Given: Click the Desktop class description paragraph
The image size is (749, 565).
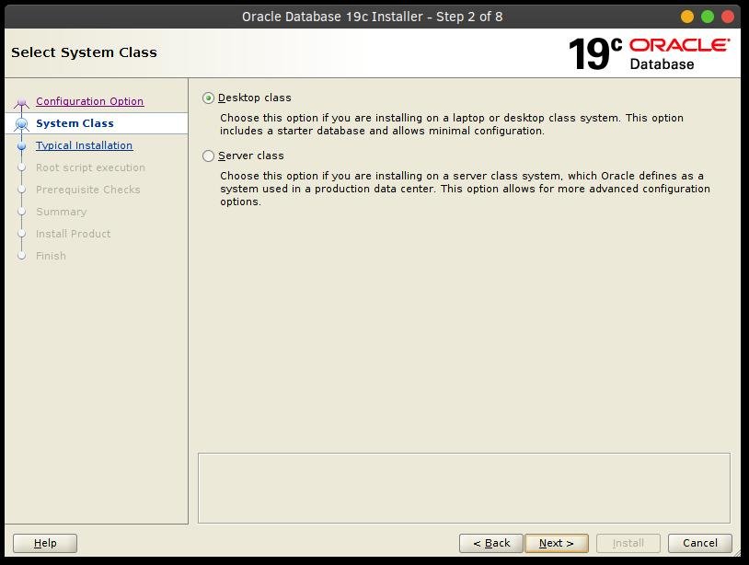Looking at the screenshot, I should [452, 124].
